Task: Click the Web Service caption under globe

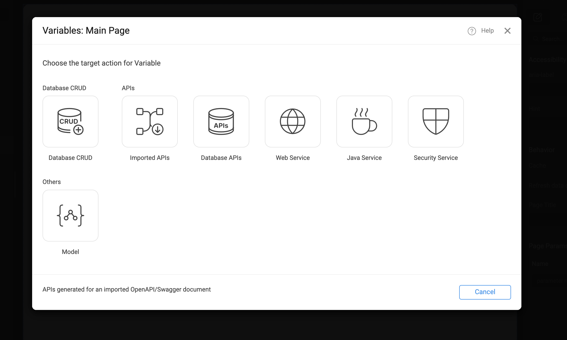Action: coord(293,158)
